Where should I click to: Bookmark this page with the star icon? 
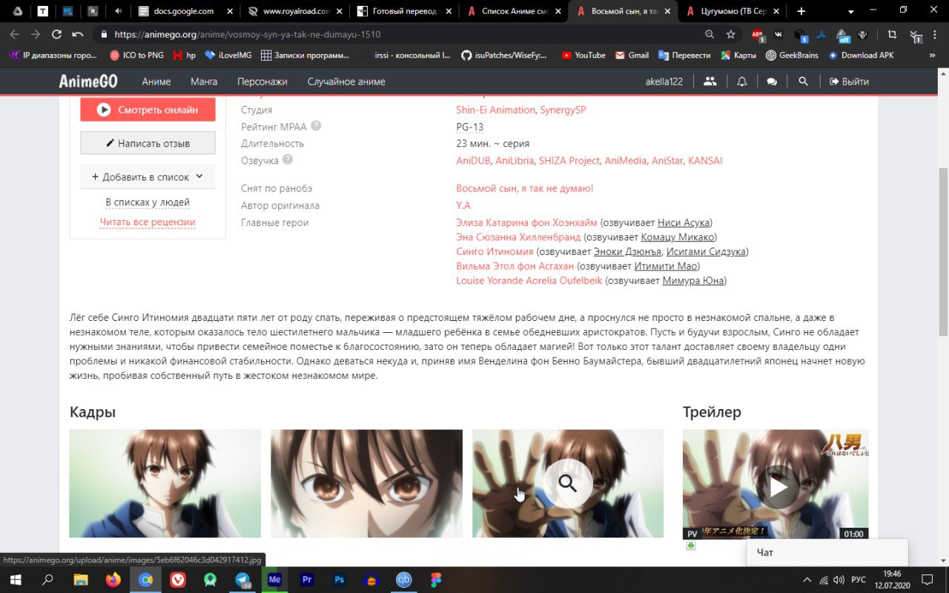click(731, 34)
